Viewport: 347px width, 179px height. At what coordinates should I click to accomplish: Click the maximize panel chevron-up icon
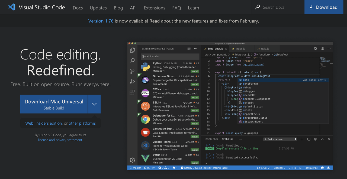click(322, 139)
